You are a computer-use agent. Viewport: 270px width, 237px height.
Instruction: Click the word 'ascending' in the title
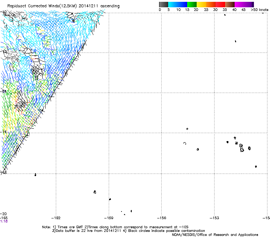click(110, 6)
